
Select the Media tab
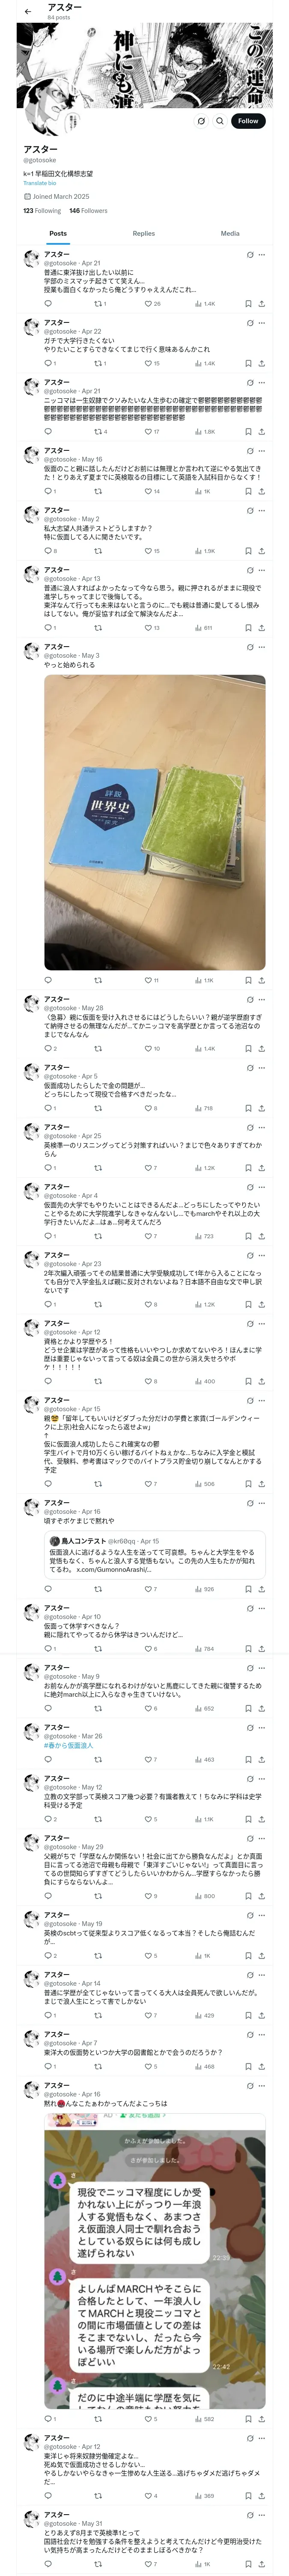coord(229,233)
